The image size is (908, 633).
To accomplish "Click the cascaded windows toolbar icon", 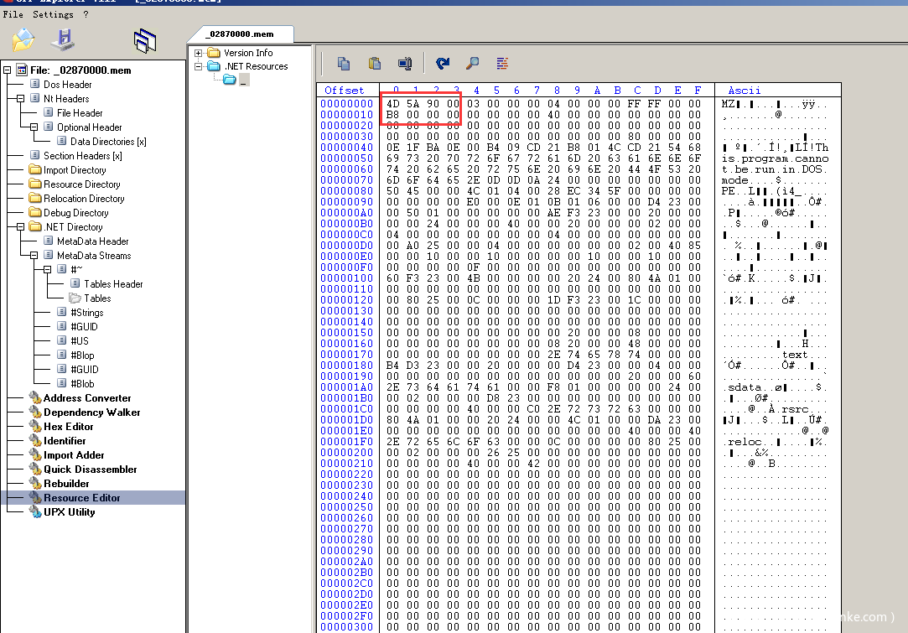I will point(145,40).
